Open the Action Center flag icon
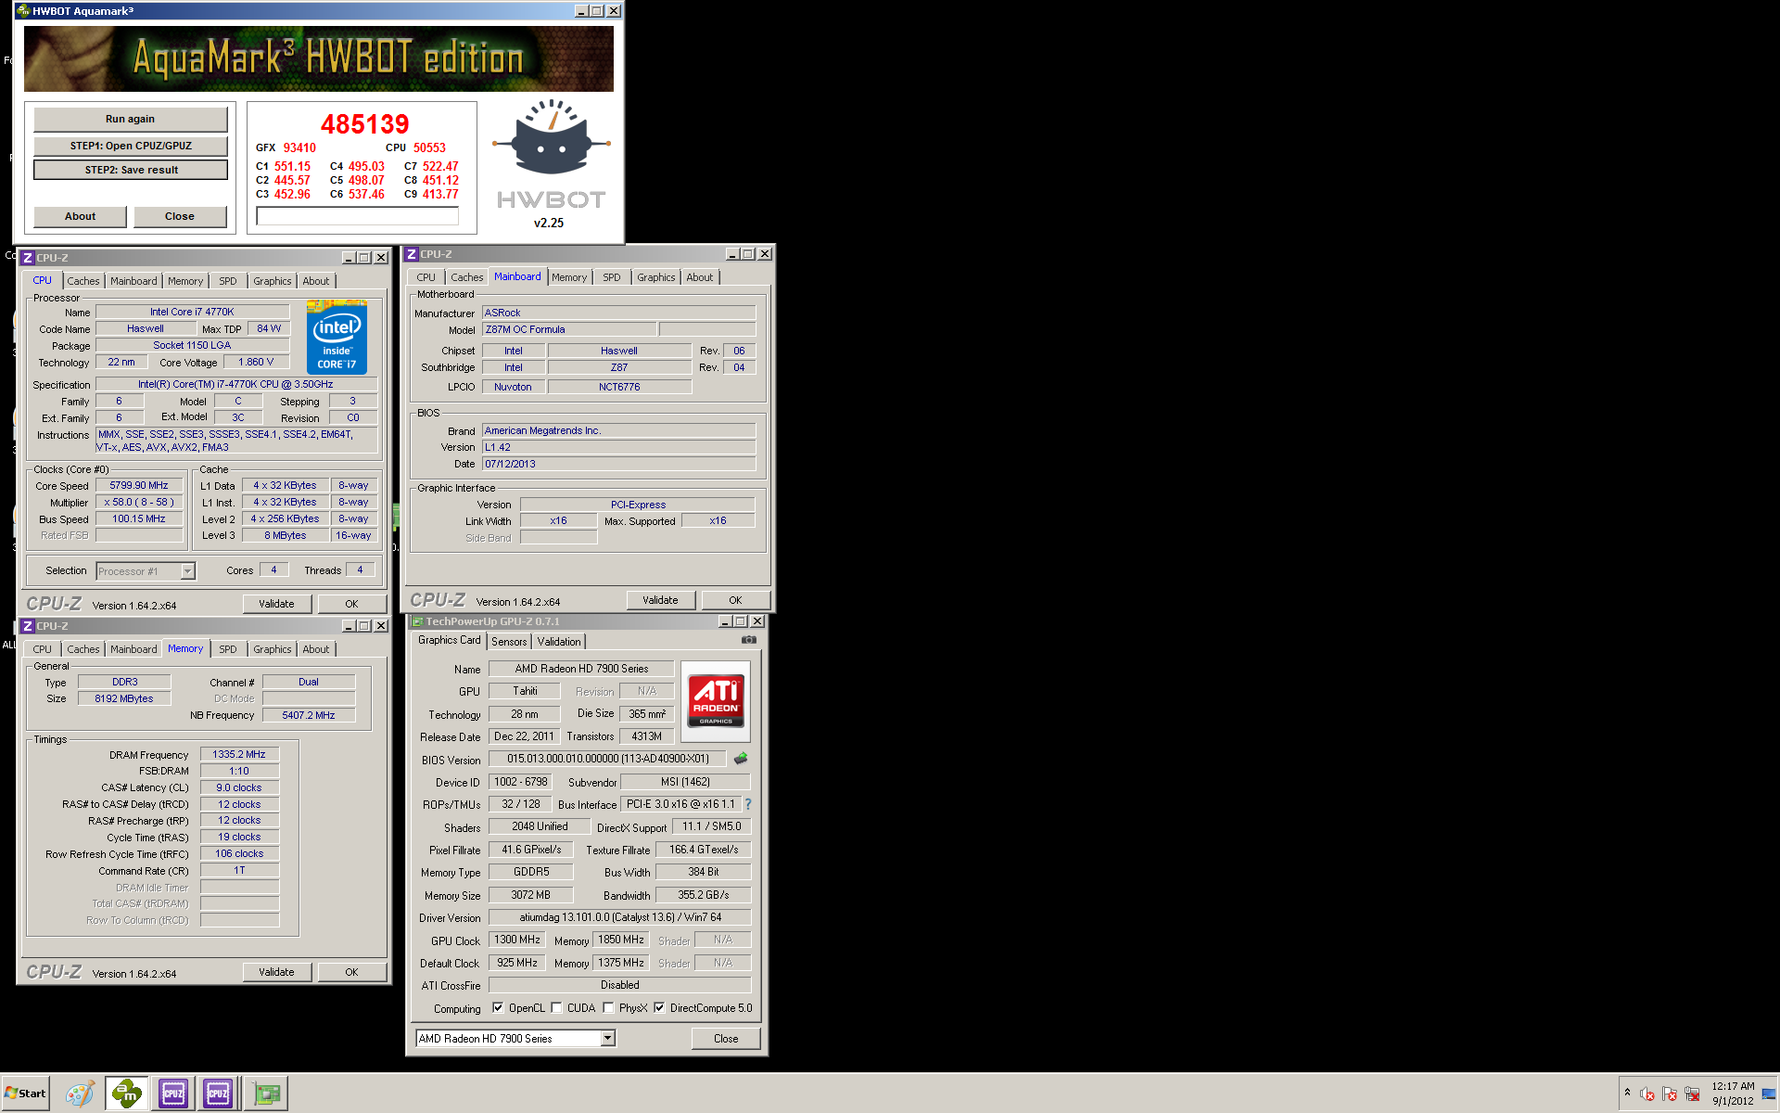The width and height of the screenshot is (1780, 1113). click(1670, 1094)
